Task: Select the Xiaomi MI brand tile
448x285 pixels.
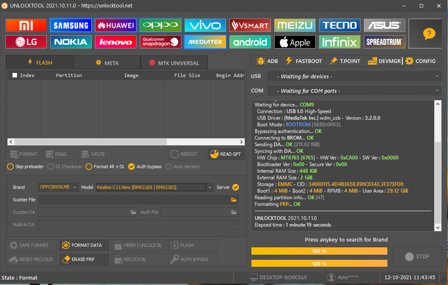Action: (x=26, y=25)
